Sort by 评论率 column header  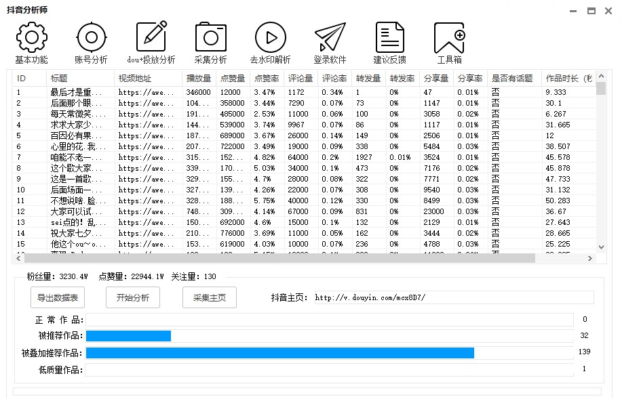click(335, 78)
